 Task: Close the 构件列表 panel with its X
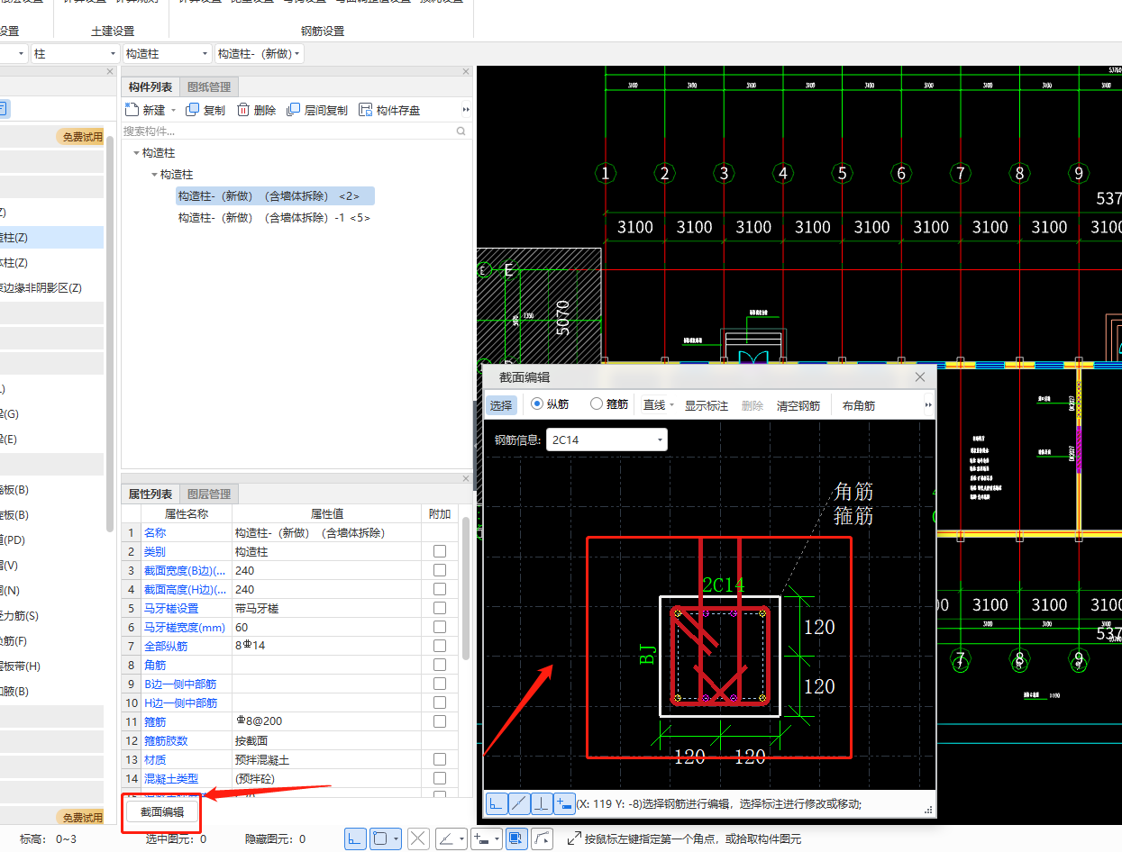(466, 71)
